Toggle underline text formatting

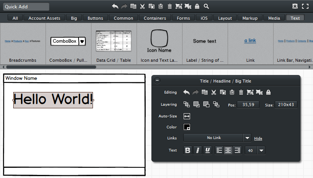click(208, 150)
